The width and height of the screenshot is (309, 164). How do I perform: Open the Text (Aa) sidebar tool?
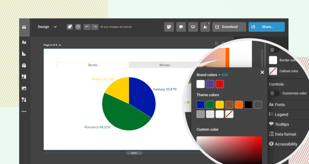point(24,42)
